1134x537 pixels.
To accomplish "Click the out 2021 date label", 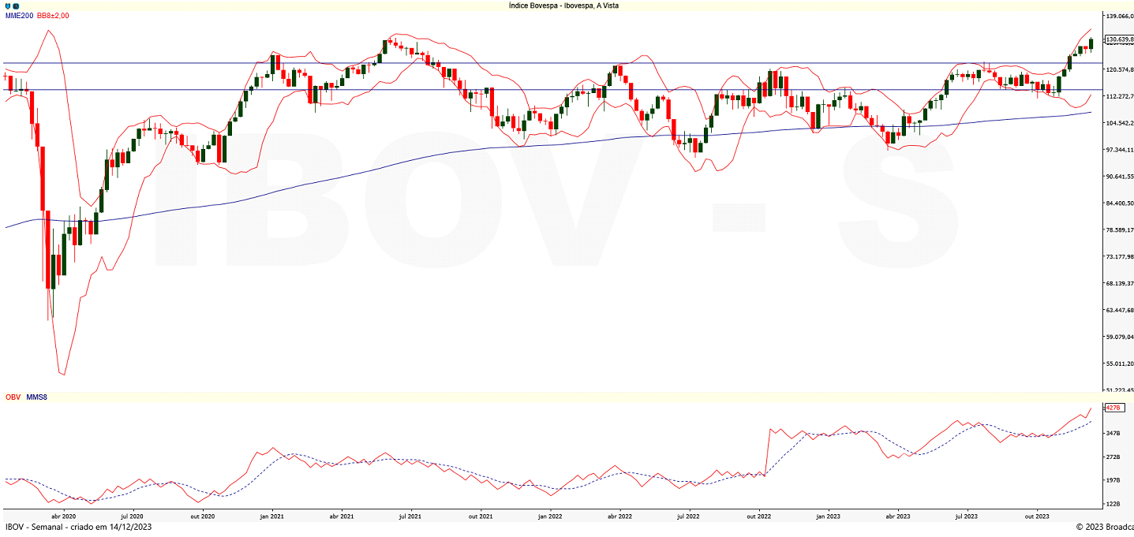I will (x=481, y=516).
